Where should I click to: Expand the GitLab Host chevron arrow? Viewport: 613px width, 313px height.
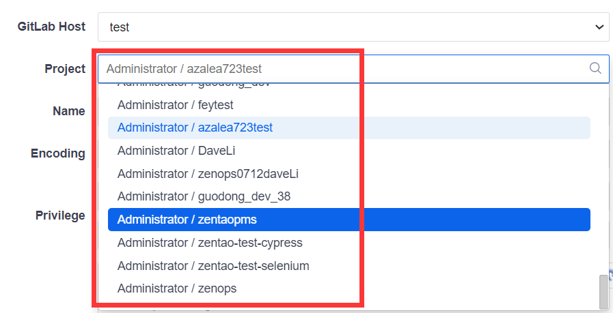coord(599,27)
